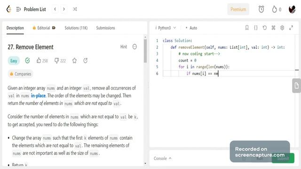Toggle fullscreen editor with expand icon
The image size is (301, 169).
tap(291, 28)
